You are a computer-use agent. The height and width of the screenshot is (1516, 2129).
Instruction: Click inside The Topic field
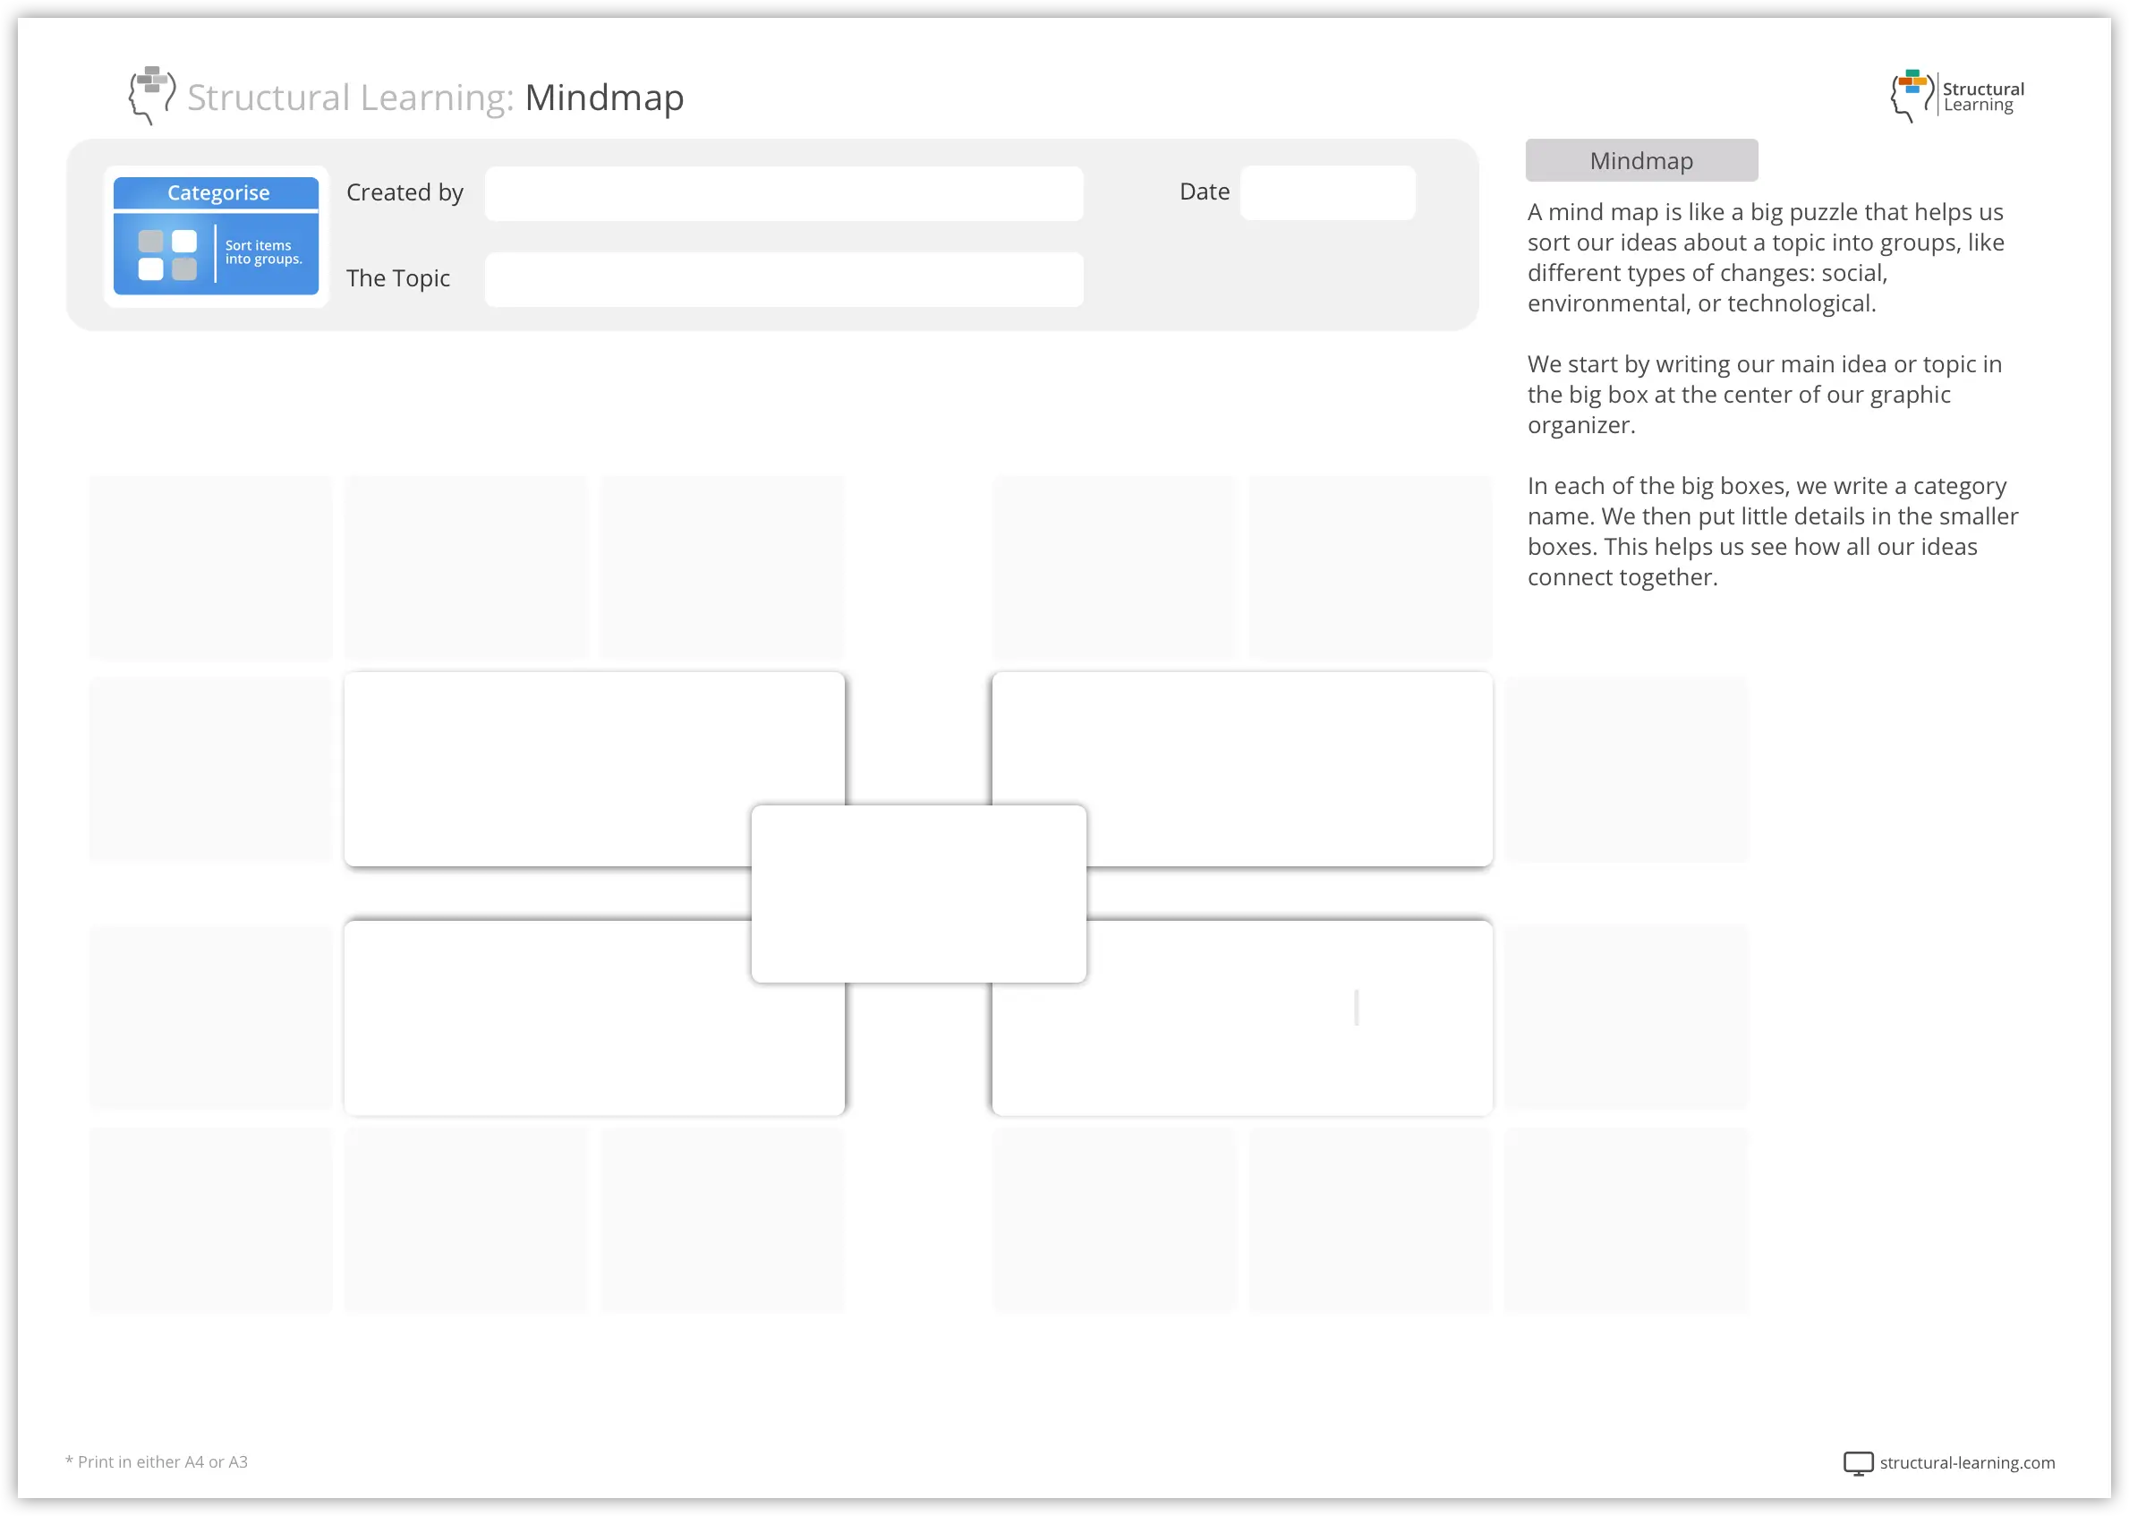[784, 278]
